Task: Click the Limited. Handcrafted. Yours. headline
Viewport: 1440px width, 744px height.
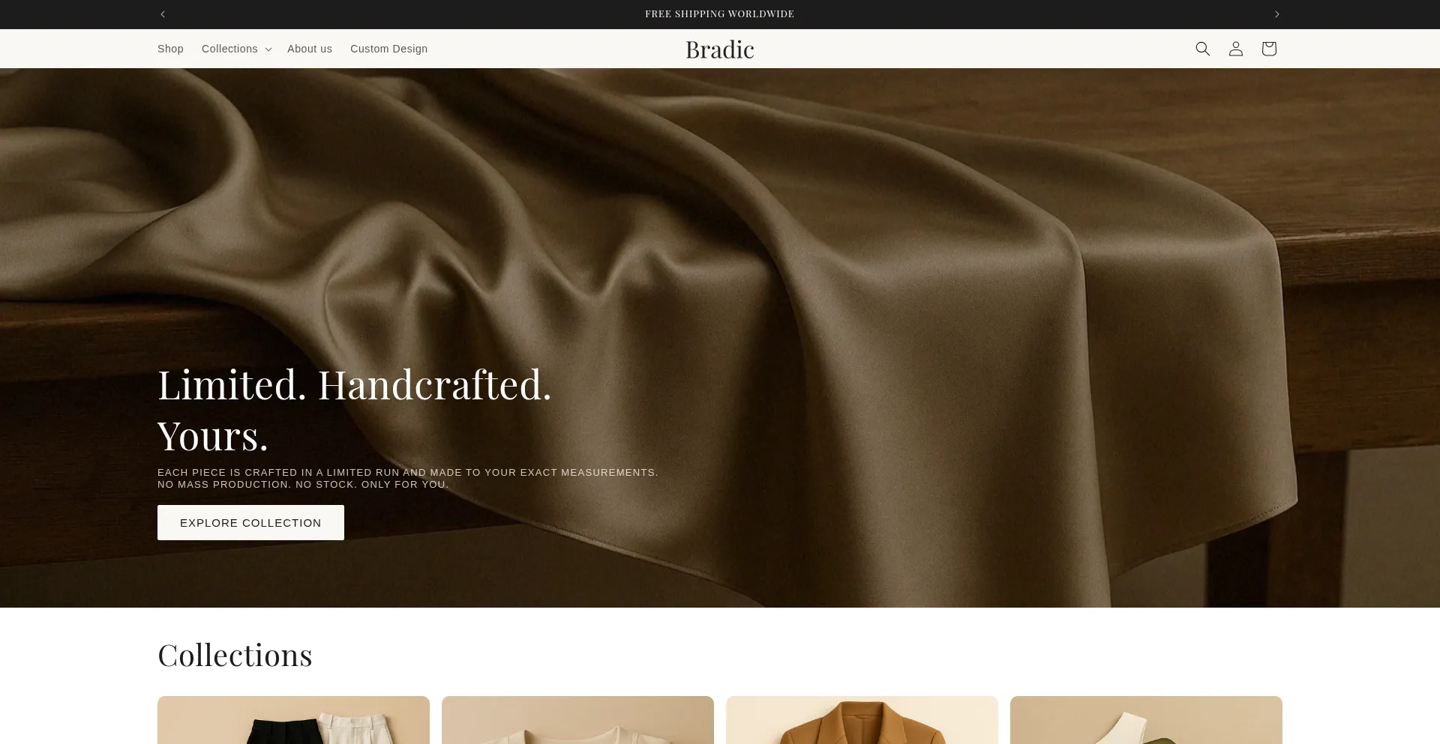Action: 355,410
